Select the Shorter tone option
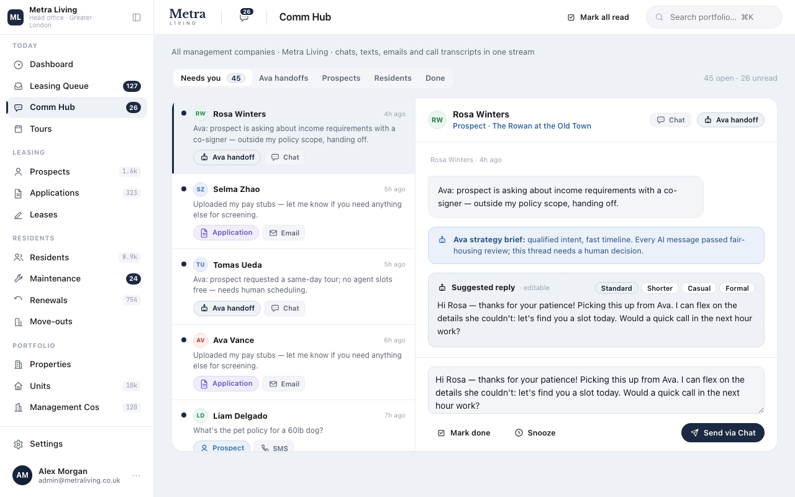The image size is (795, 497). coord(660,288)
